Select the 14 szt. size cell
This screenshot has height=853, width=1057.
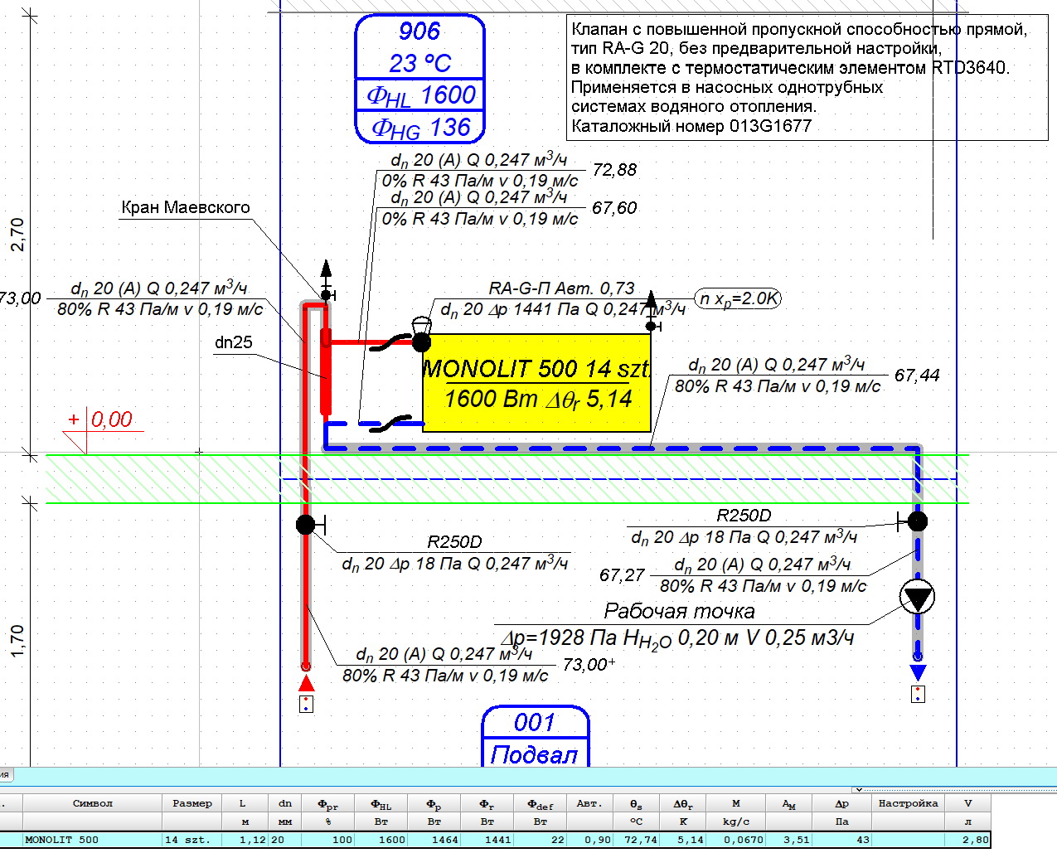tap(192, 840)
